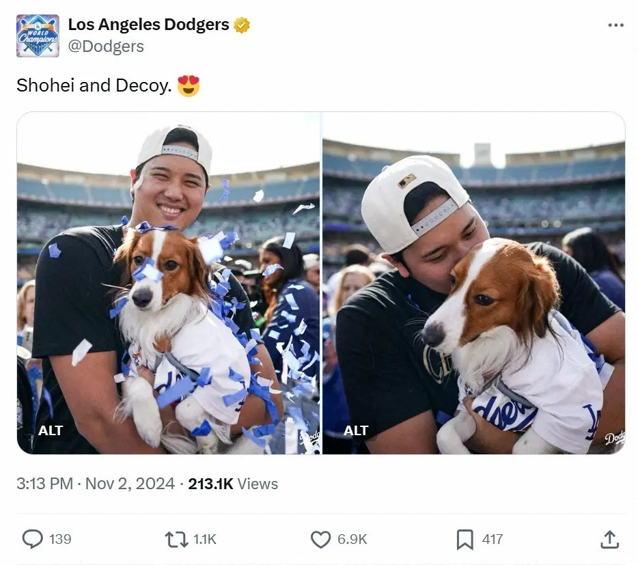Click the upload arrow at the far right
Screen dimensions: 638x565
[609, 539]
